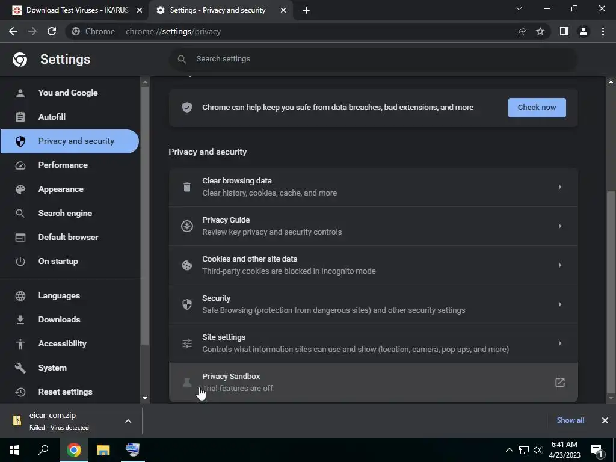The image size is (616, 462).
Task: Open the Chrome profile avatar icon
Action: pos(584,31)
